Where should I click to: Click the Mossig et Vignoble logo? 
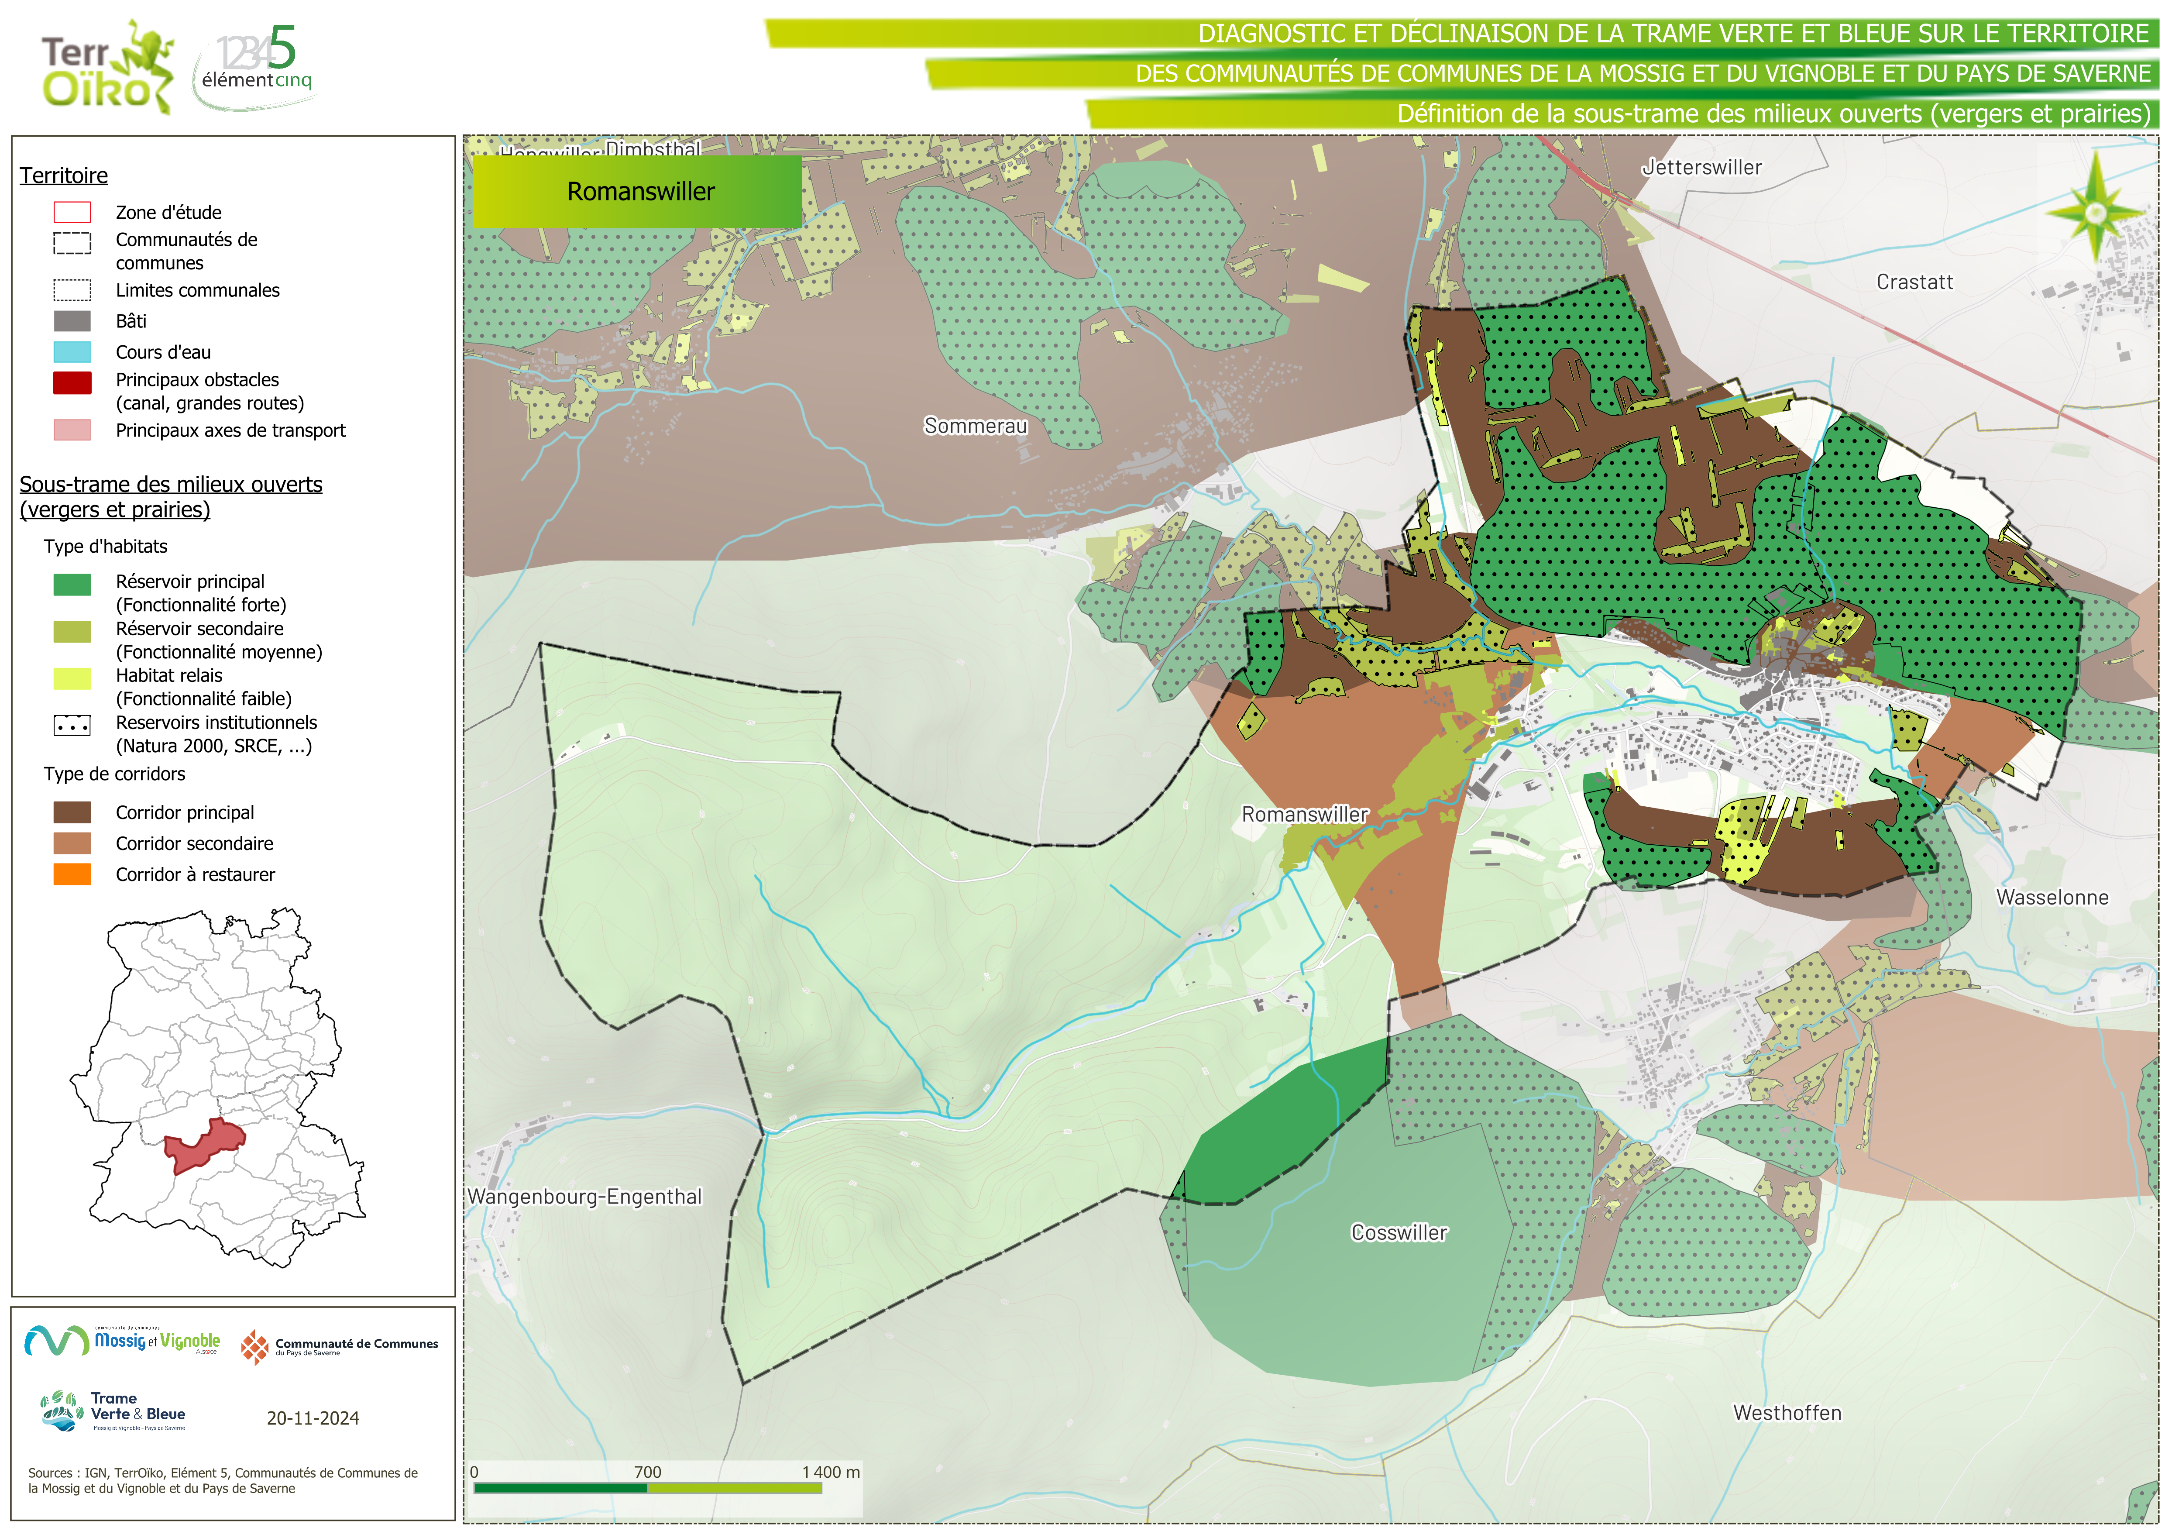pyautogui.click(x=123, y=1341)
